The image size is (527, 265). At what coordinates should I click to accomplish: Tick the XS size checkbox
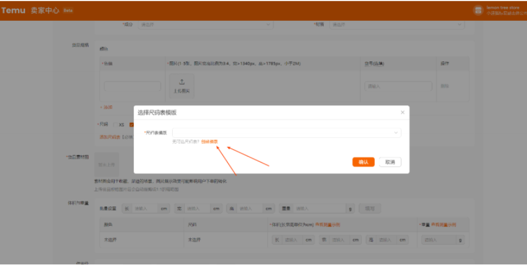coord(114,124)
